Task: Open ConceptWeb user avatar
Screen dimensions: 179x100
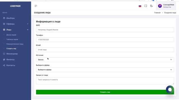Action: (x=160, y=6)
